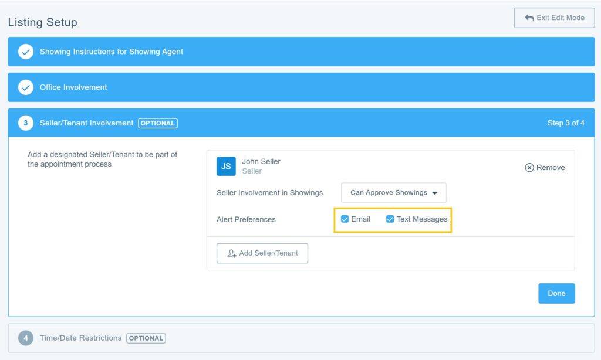Uncheck the Email alert preference
The width and height of the screenshot is (601, 360).
[x=345, y=219]
